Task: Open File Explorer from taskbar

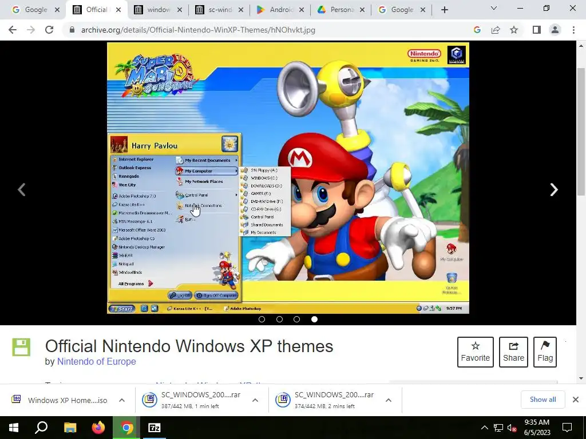Action: [70, 428]
